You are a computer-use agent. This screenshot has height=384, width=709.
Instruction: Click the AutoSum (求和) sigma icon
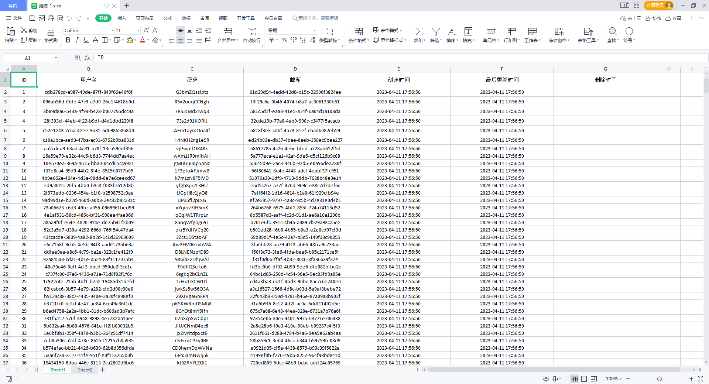click(419, 31)
